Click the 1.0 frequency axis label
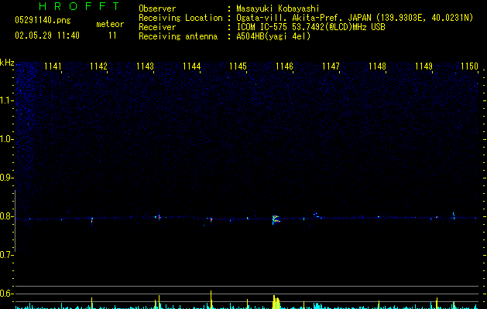Screen dimensions: 487x309 tap(6, 139)
